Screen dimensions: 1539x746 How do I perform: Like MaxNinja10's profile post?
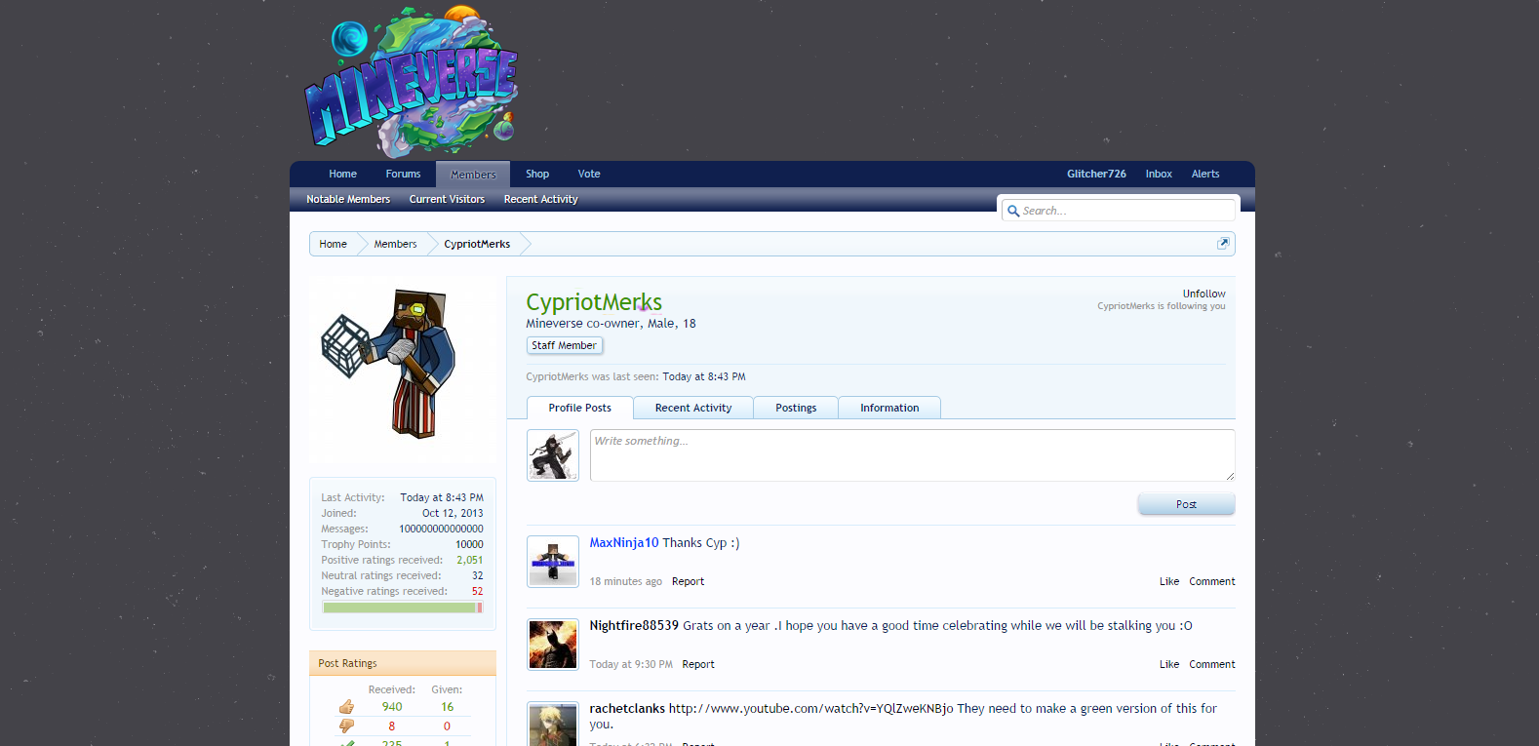1169,581
